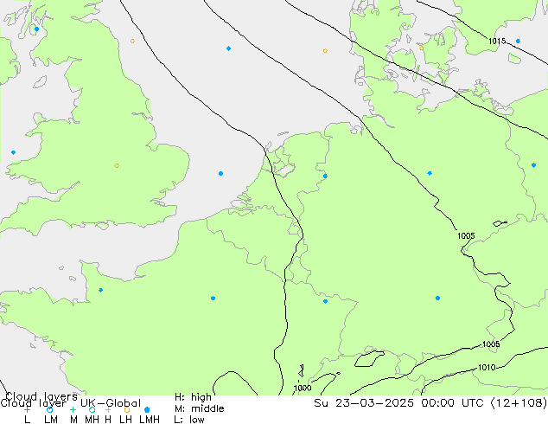Click the 'H: high' legend text

(193, 397)
